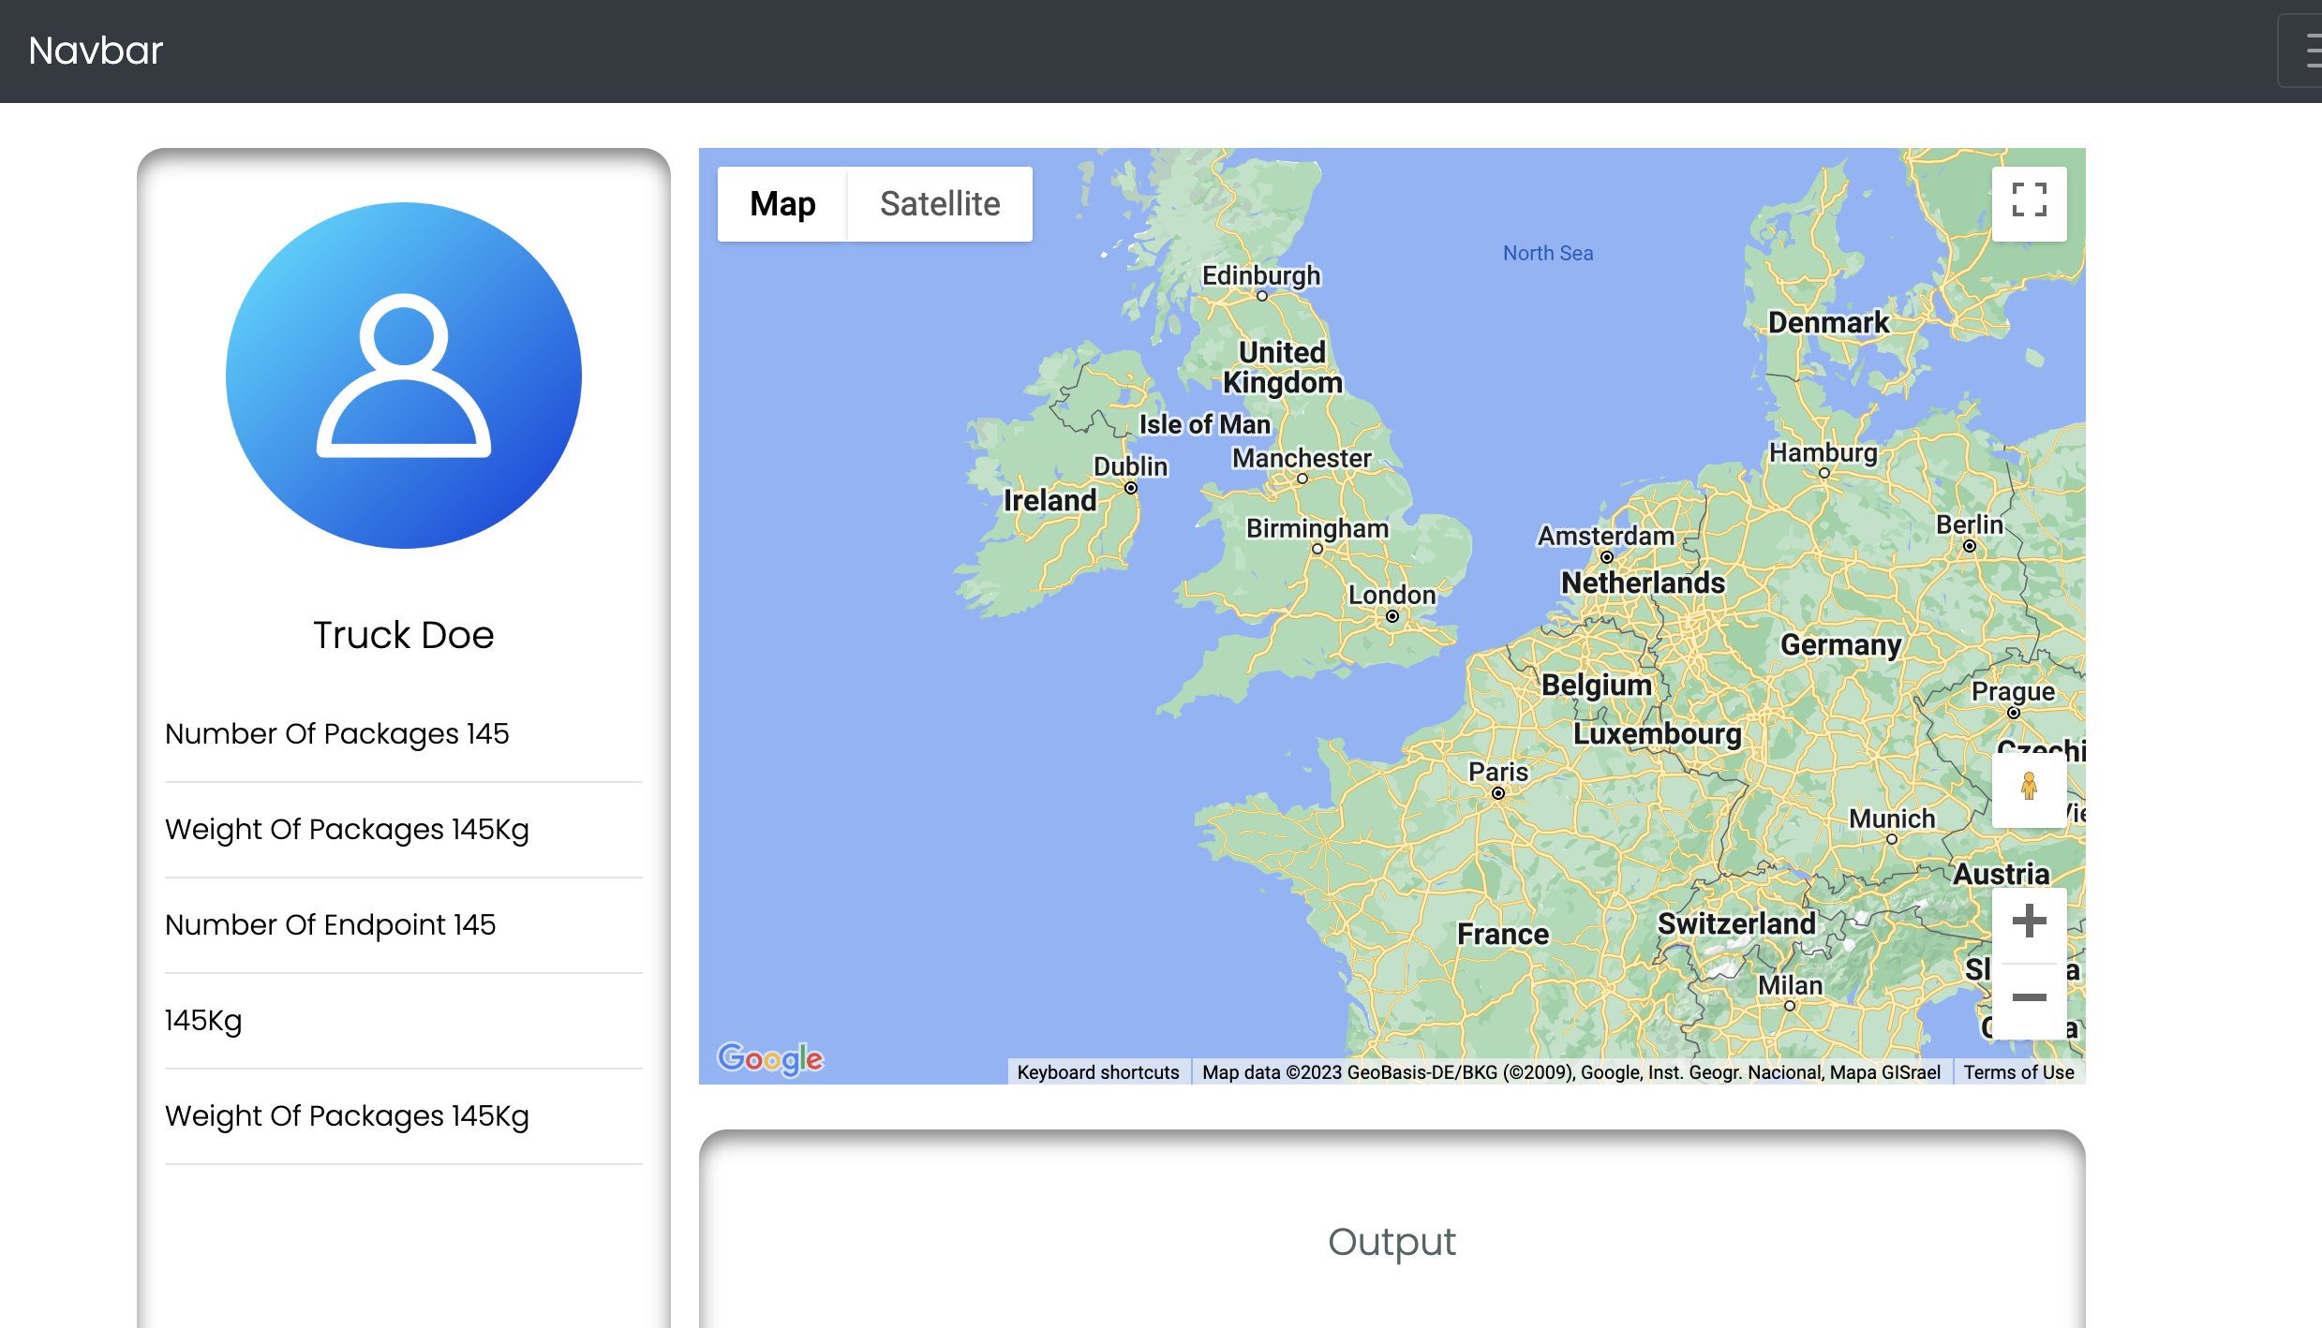Click the Dublin city marker
The height and width of the screenshot is (1328, 2322).
[x=1131, y=488]
